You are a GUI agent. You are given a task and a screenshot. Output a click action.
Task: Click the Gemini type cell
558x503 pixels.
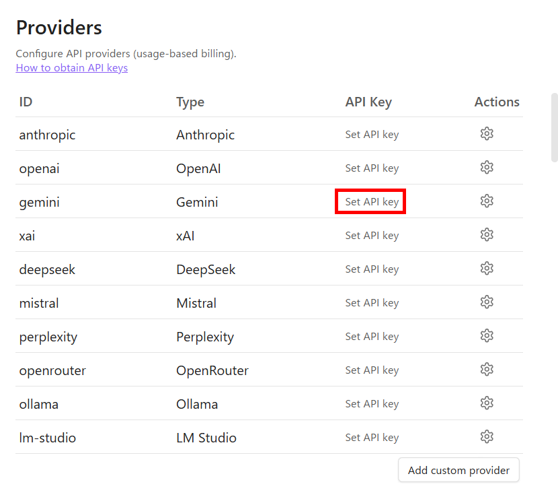pos(197,203)
